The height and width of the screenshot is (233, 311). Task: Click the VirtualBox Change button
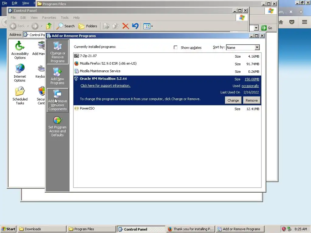tap(233, 100)
